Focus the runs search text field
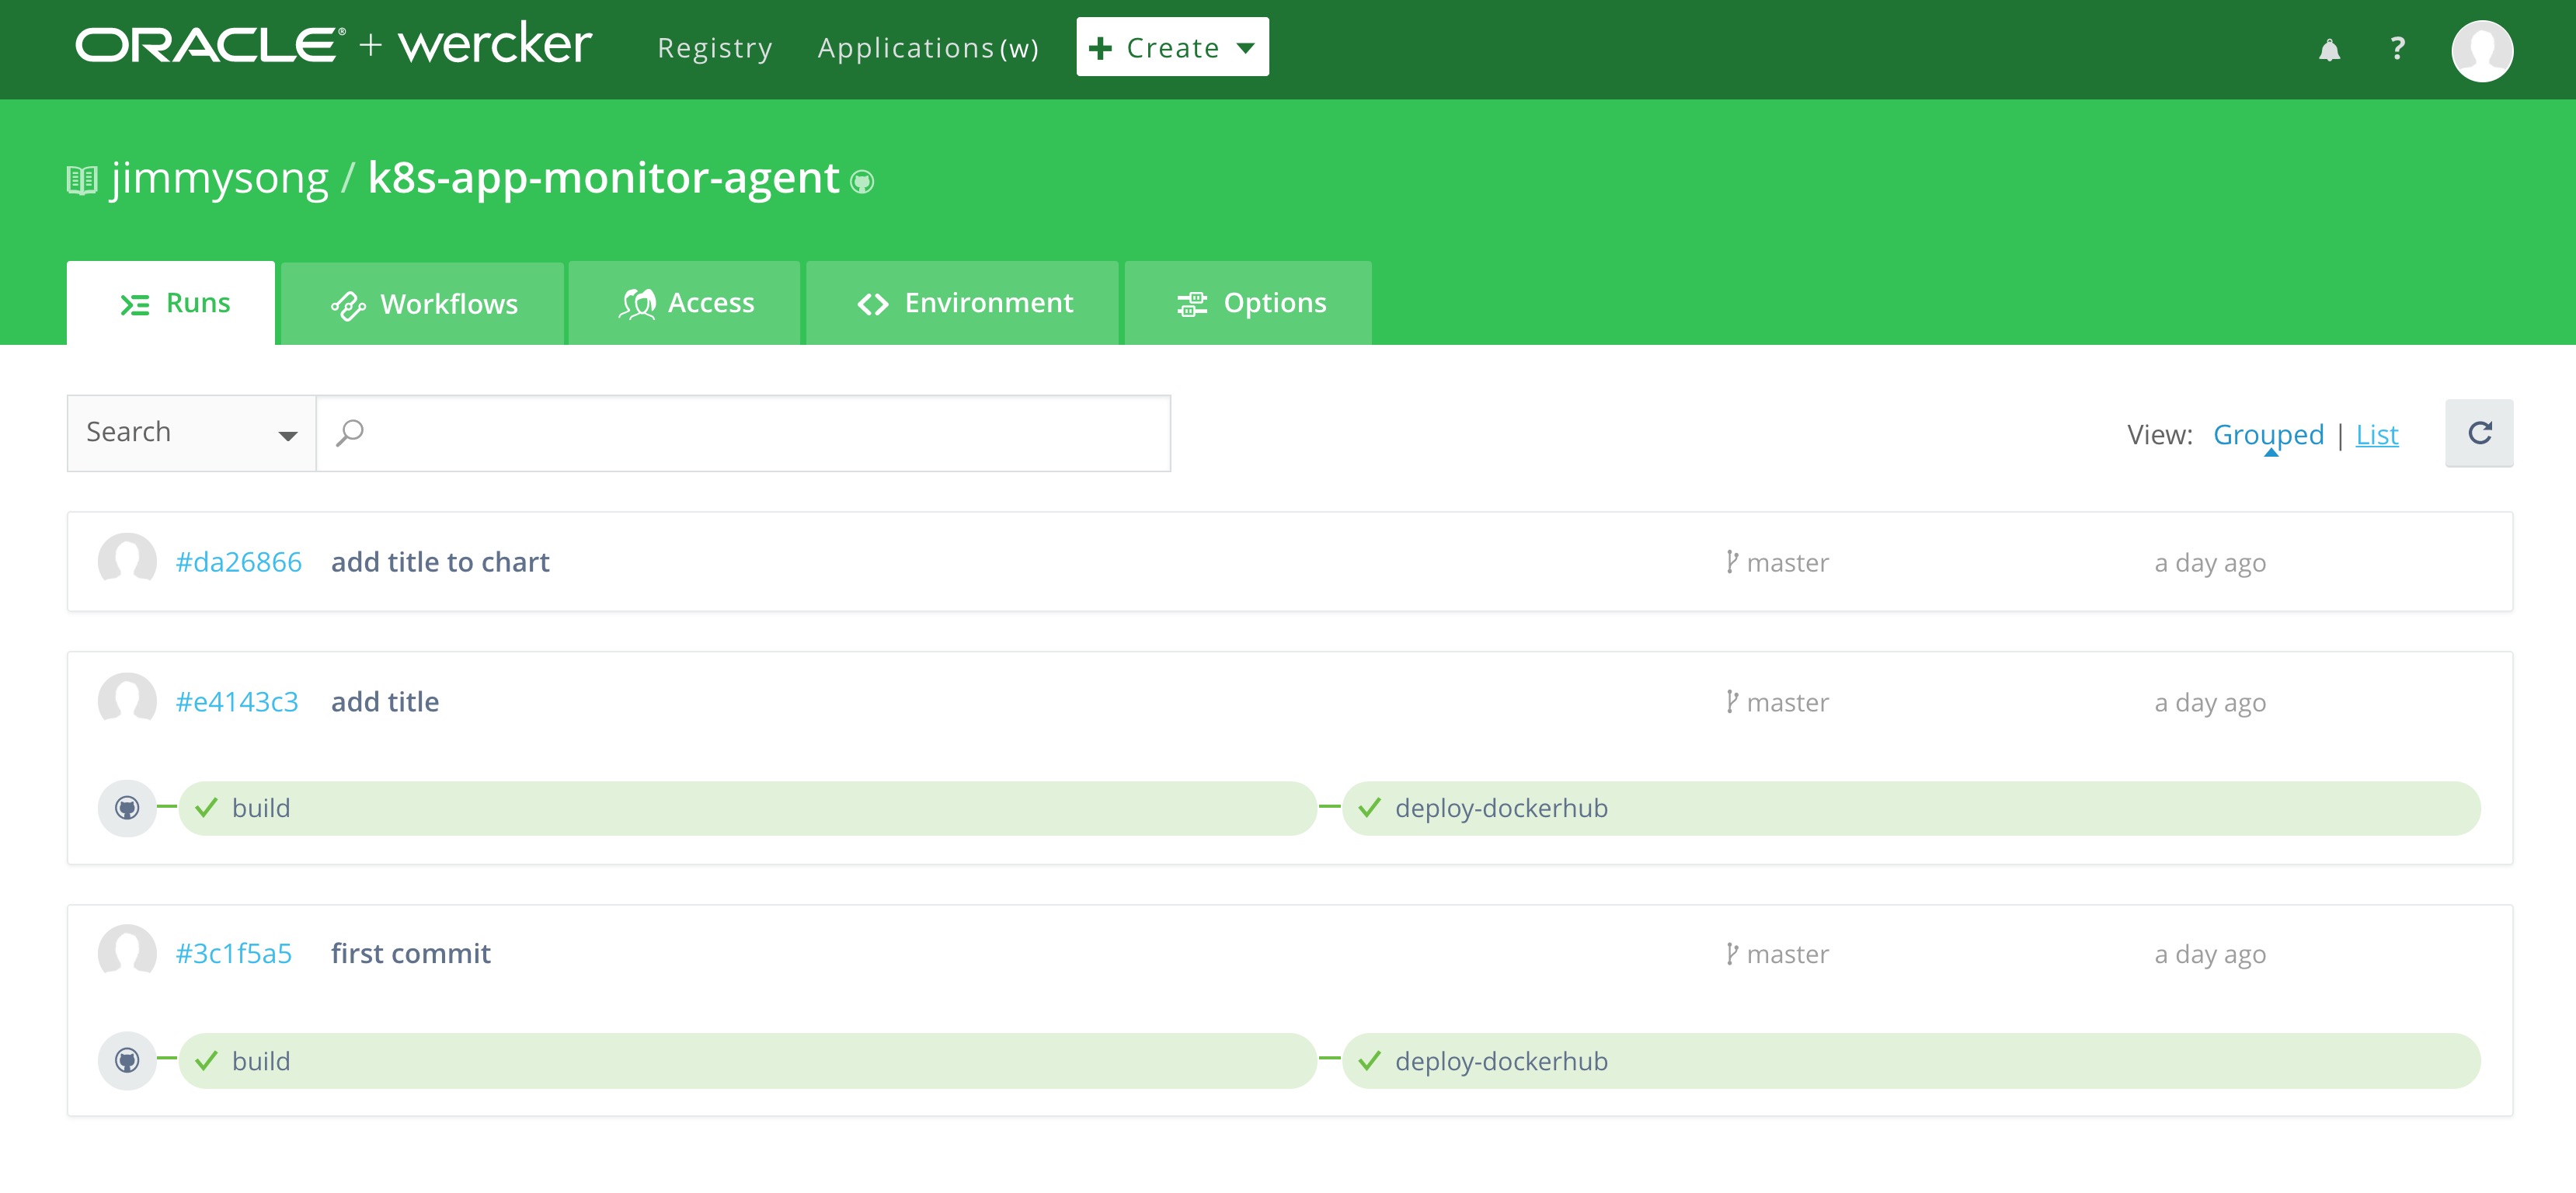The image size is (2576, 1193). click(x=760, y=433)
